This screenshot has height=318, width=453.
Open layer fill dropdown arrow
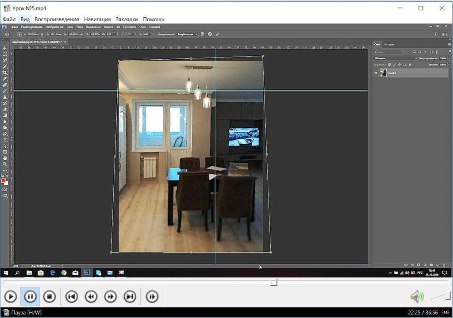point(449,65)
